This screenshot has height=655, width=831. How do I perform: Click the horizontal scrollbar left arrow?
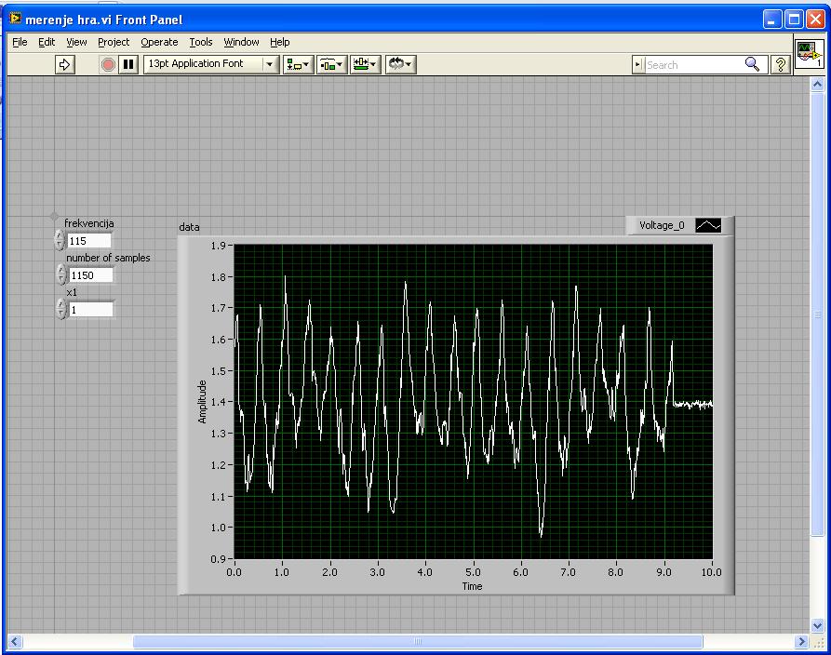point(14,642)
